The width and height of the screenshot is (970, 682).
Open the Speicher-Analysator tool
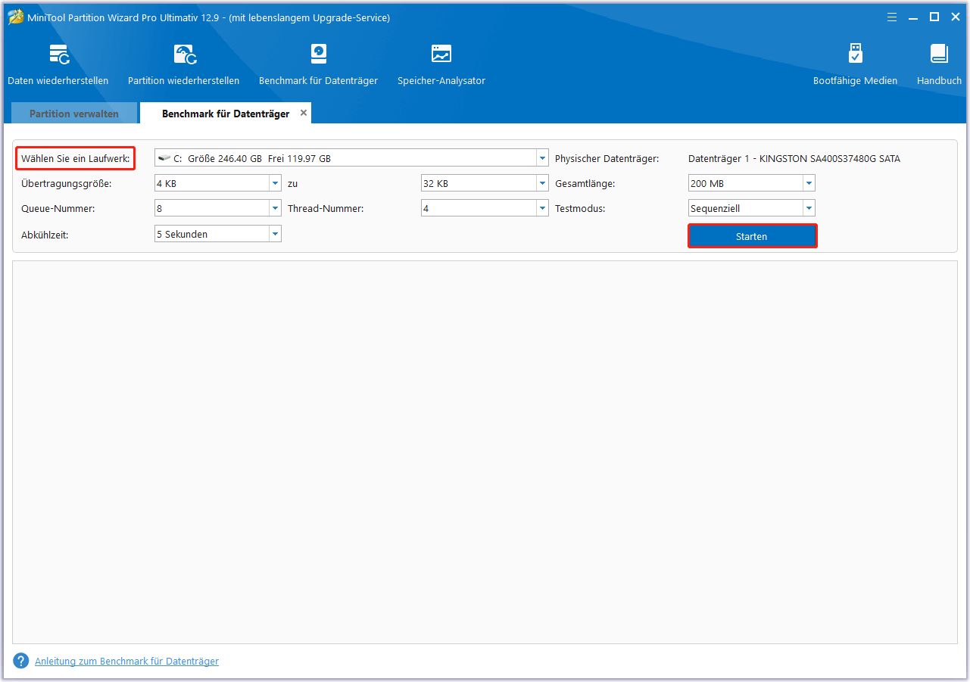[441, 64]
